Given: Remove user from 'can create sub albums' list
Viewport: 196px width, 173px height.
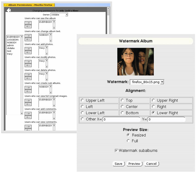Looking at the screenshot, I should pyautogui.click(x=28, y=91).
